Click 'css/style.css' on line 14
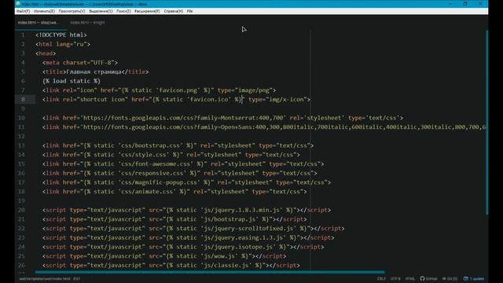This screenshot has height=283, width=503. [144, 155]
